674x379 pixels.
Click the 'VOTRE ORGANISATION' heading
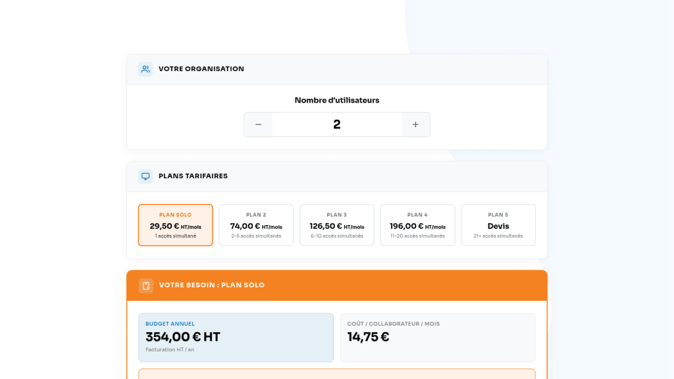pos(201,68)
